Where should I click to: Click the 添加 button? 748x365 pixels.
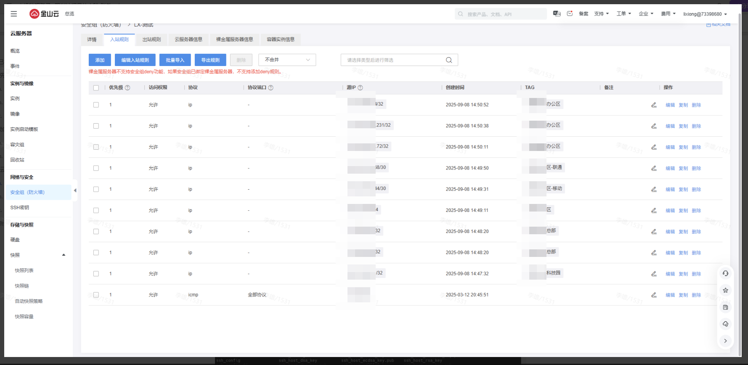pyautogui.click(x=100, y=60)
